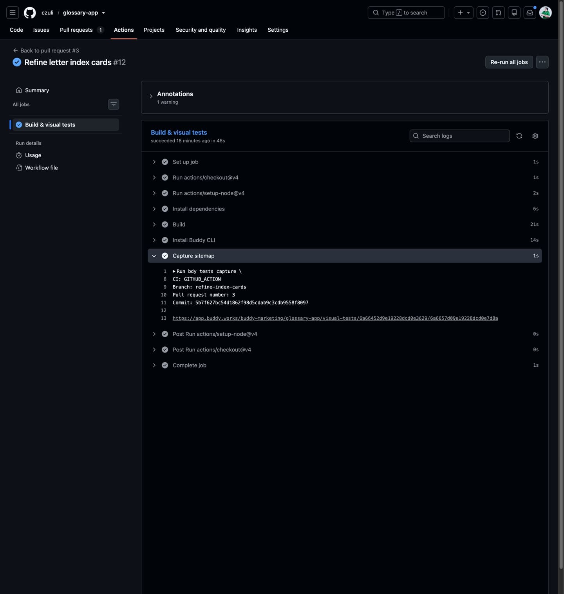Open the Insights tab
Image resolution: width=564 pixels, height=594 pixels.
[247, 30]
